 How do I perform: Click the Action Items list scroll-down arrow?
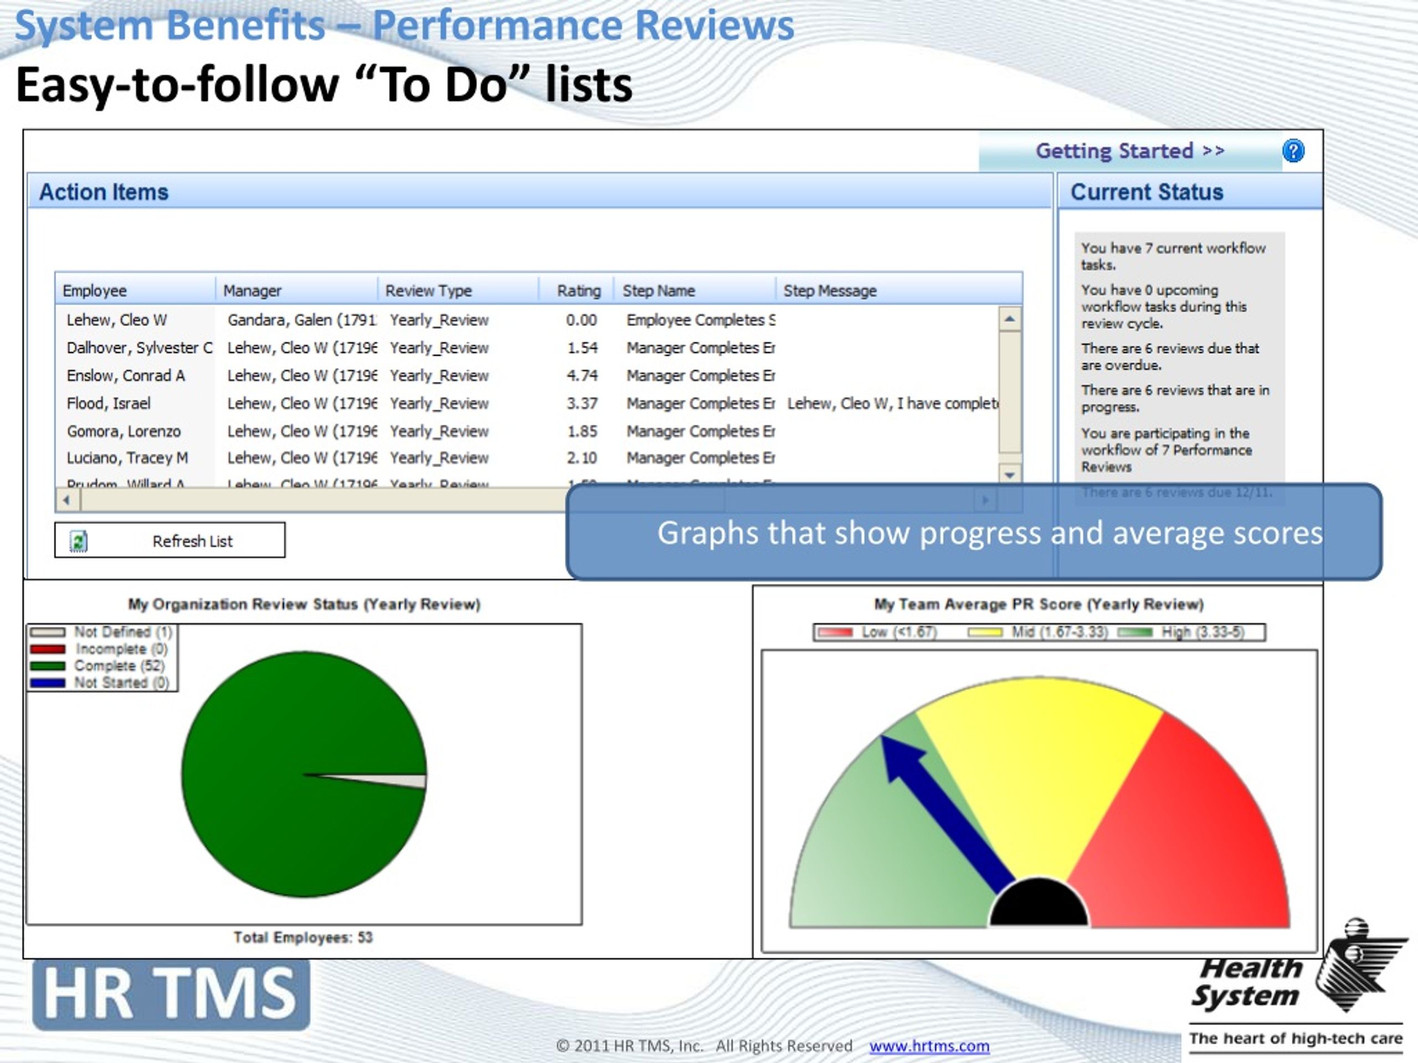[x=1010, y=475]
